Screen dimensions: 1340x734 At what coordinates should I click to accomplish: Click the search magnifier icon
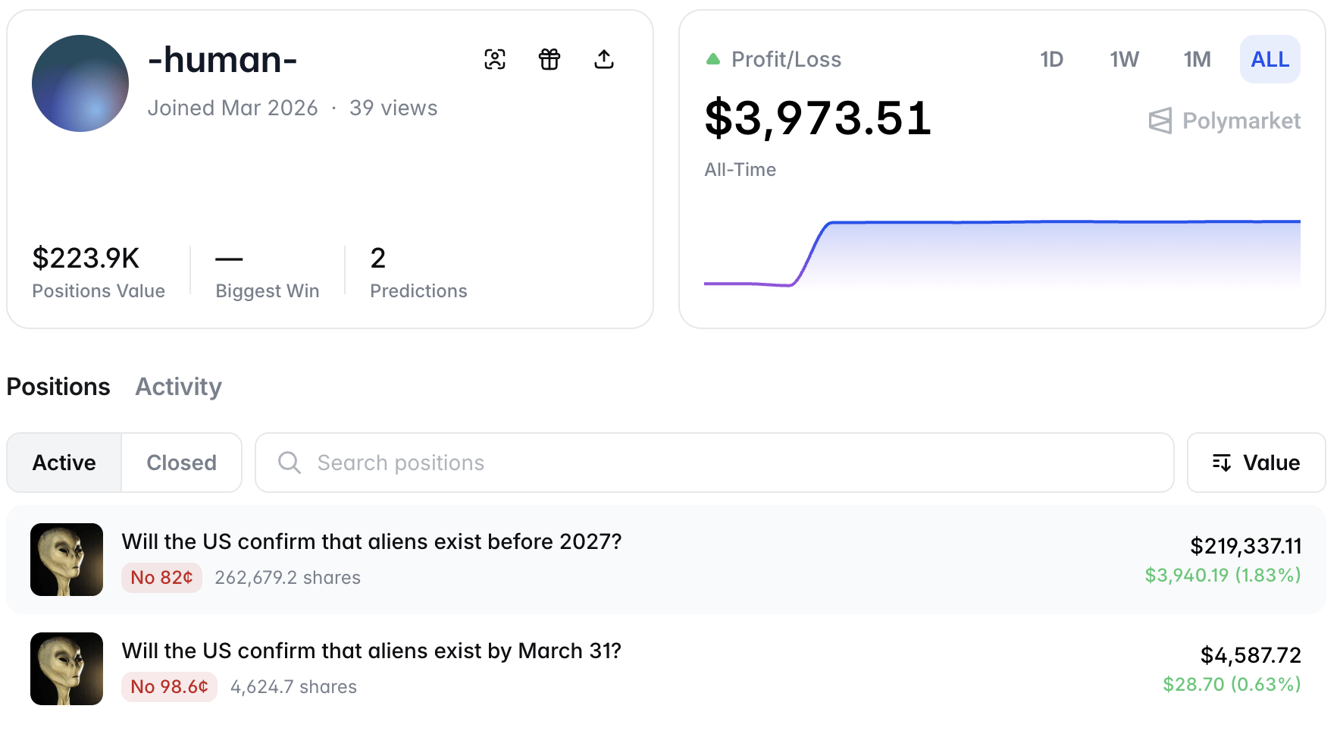click(x=289, y=463)
